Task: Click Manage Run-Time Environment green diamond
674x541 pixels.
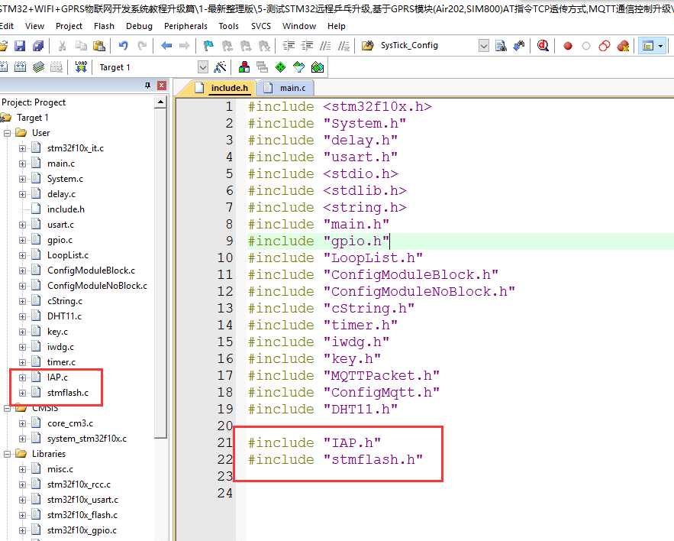Action: pyautogui.click(x=280, y=67)
